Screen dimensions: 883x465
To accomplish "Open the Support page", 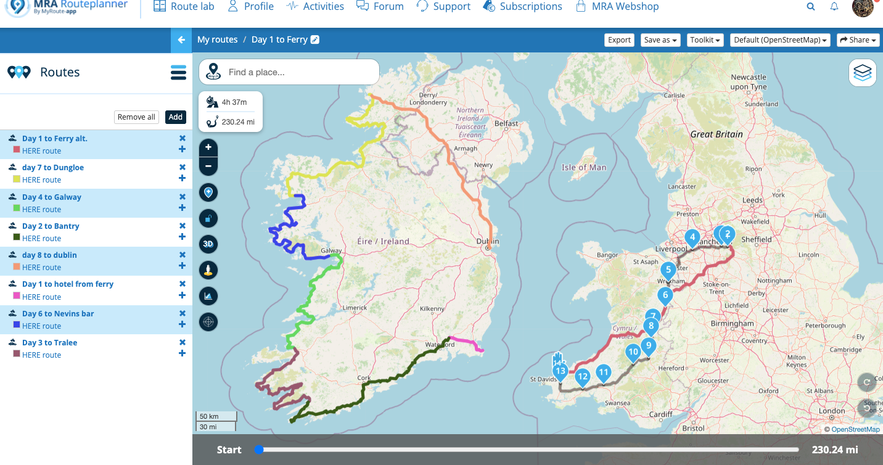I will tap(443, 6).
